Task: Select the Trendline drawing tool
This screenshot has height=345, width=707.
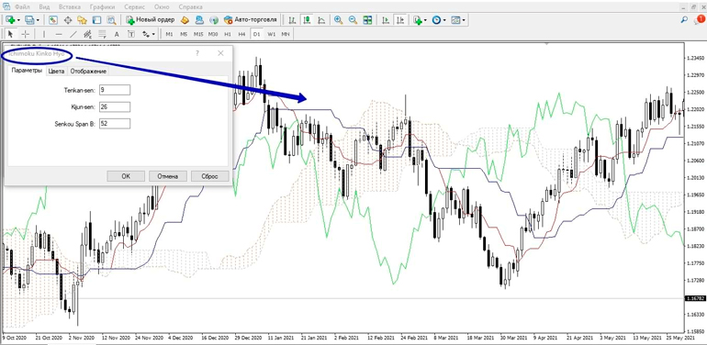Action: [73, 34]
